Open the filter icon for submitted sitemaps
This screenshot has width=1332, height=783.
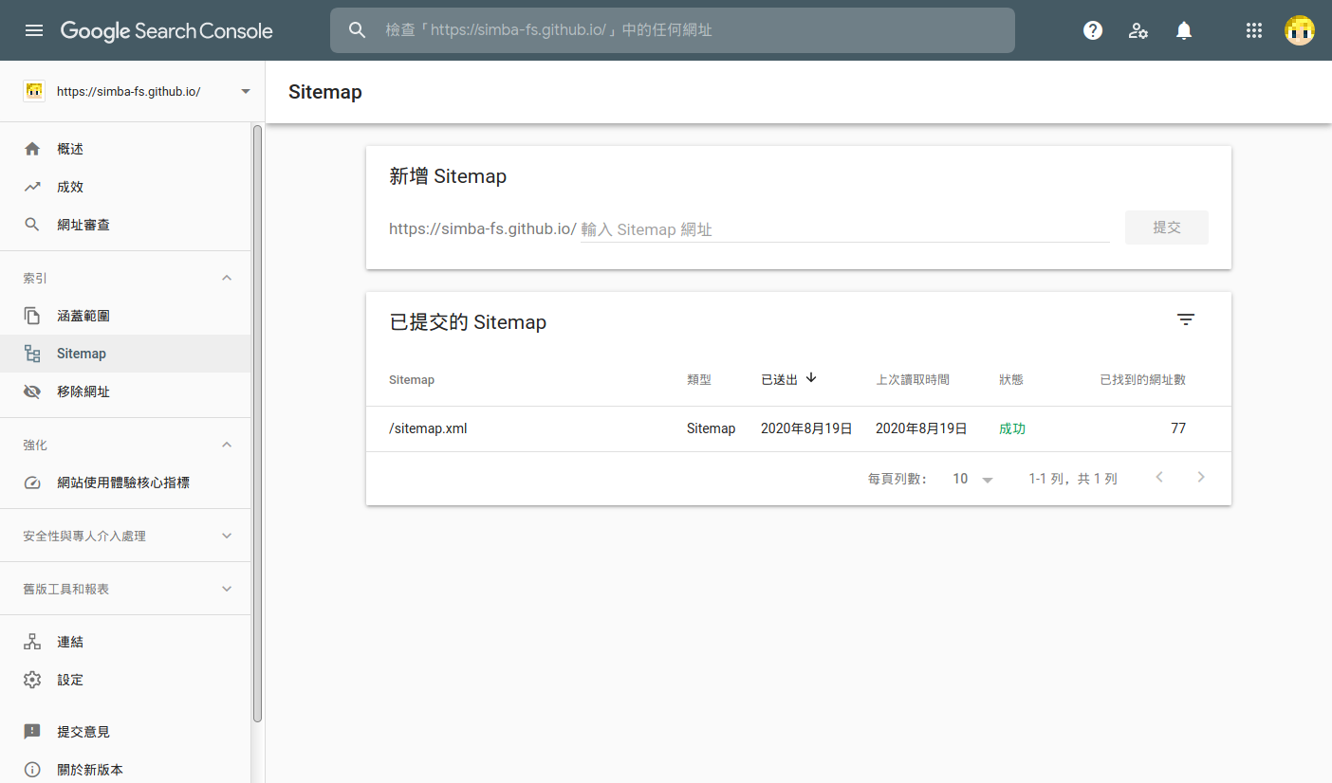point(1186,319)
